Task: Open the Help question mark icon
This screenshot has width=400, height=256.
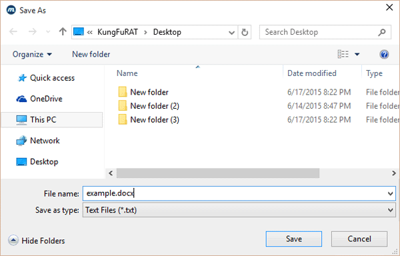Action: click(x=384, y=54)
